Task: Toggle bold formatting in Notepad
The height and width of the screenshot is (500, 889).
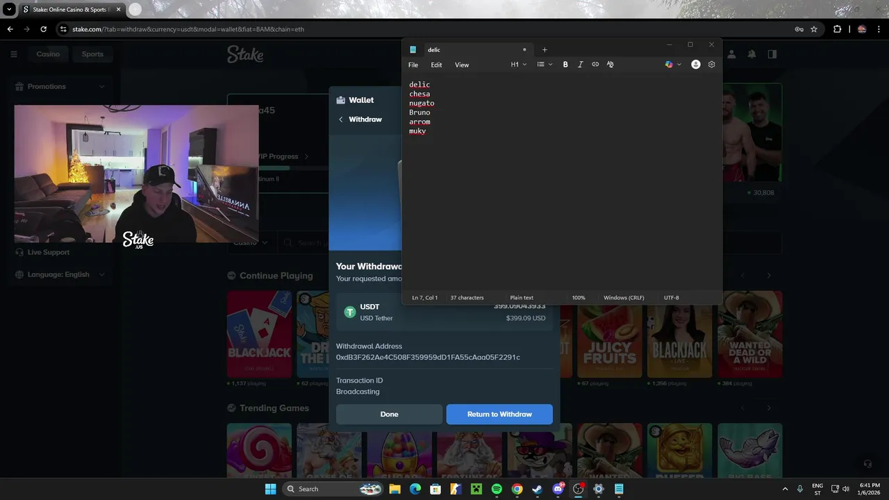Action: [x=565, y=65]
